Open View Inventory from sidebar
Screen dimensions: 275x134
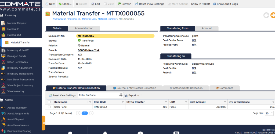pyautogui.click(x=16, y=91)
